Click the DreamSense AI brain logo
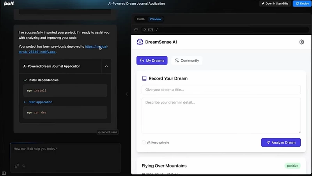The height and width of the screenshot is (176, 312). point(140,42)
